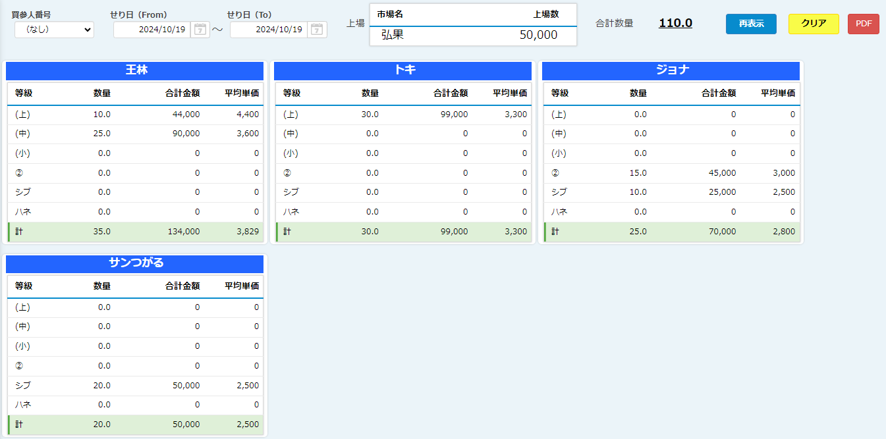This screenshot has height=439, width=886.
Task: Expand the 買参人番号 dropdown
Action: pos(54,30)
